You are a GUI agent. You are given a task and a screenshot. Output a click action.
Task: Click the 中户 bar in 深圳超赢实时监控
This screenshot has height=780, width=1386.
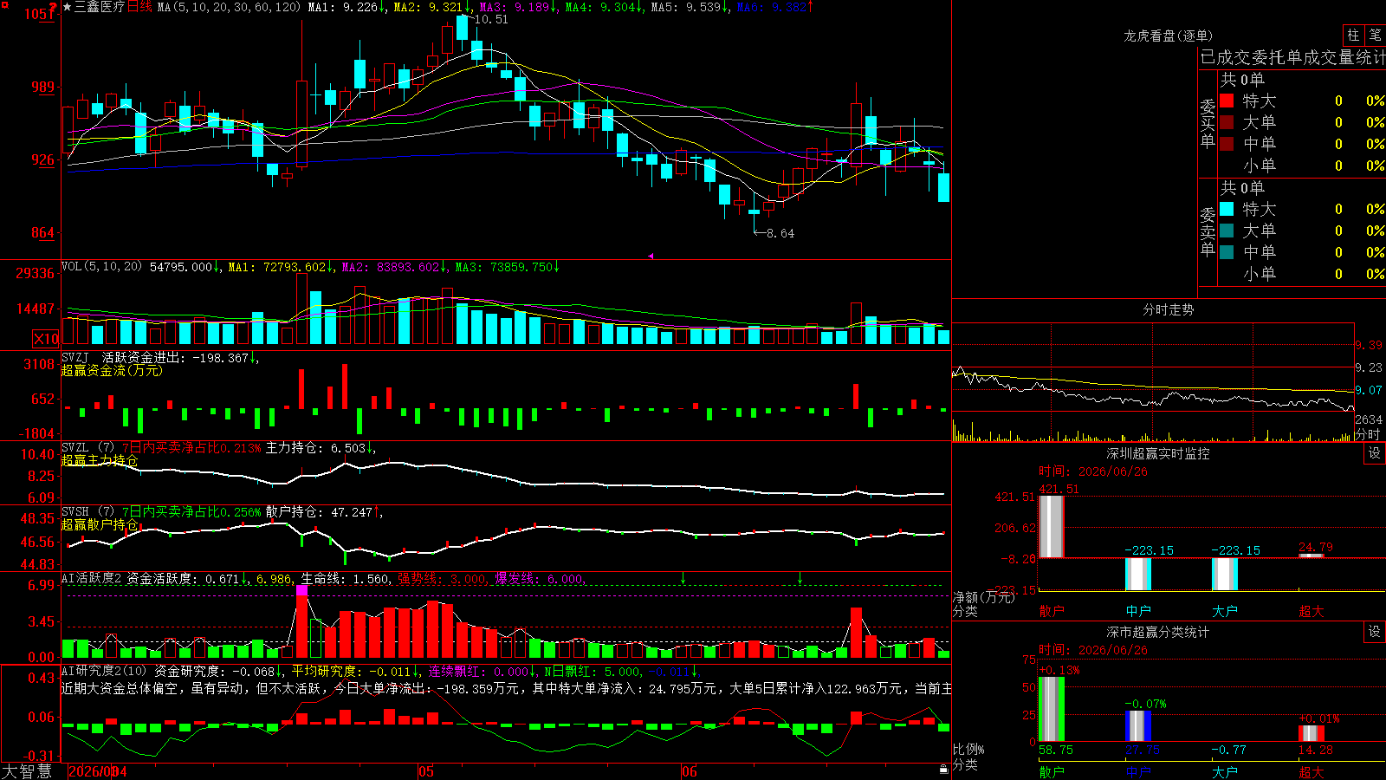1138,574
